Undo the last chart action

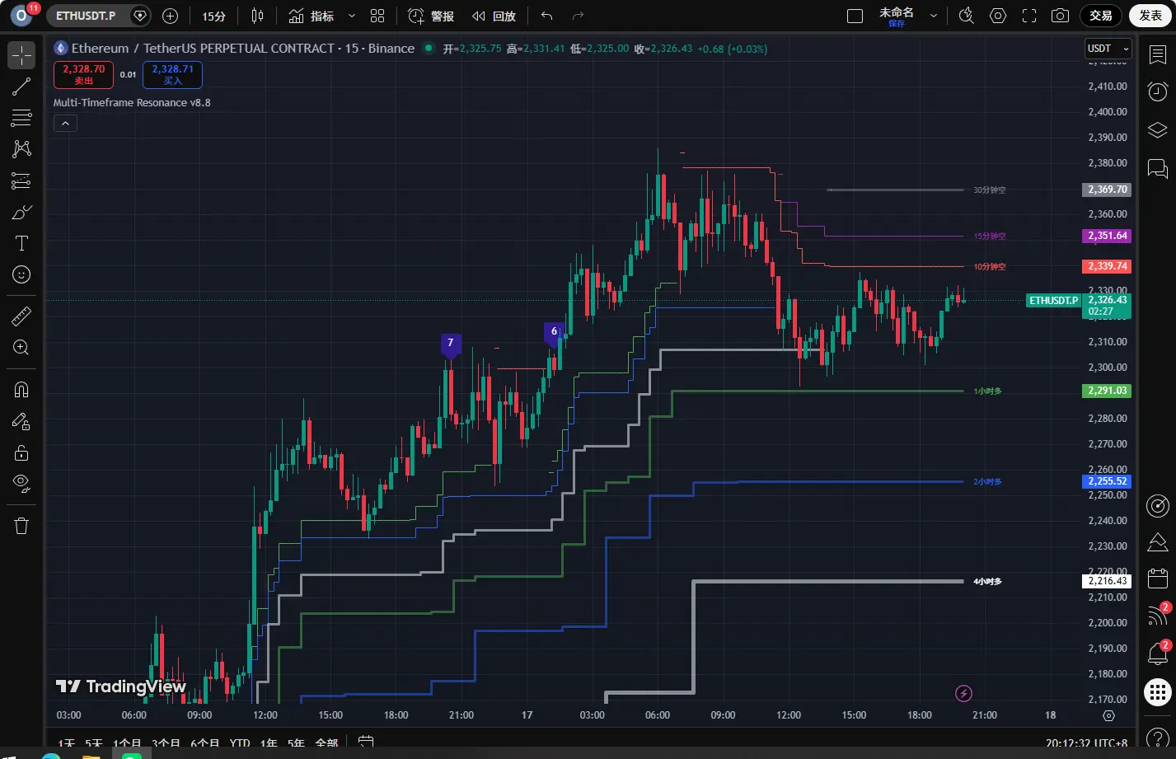click(546, 16)
